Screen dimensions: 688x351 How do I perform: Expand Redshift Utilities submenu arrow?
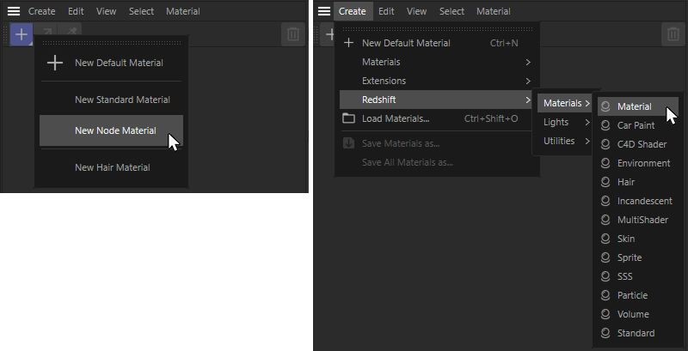click(x=587, y=141)
